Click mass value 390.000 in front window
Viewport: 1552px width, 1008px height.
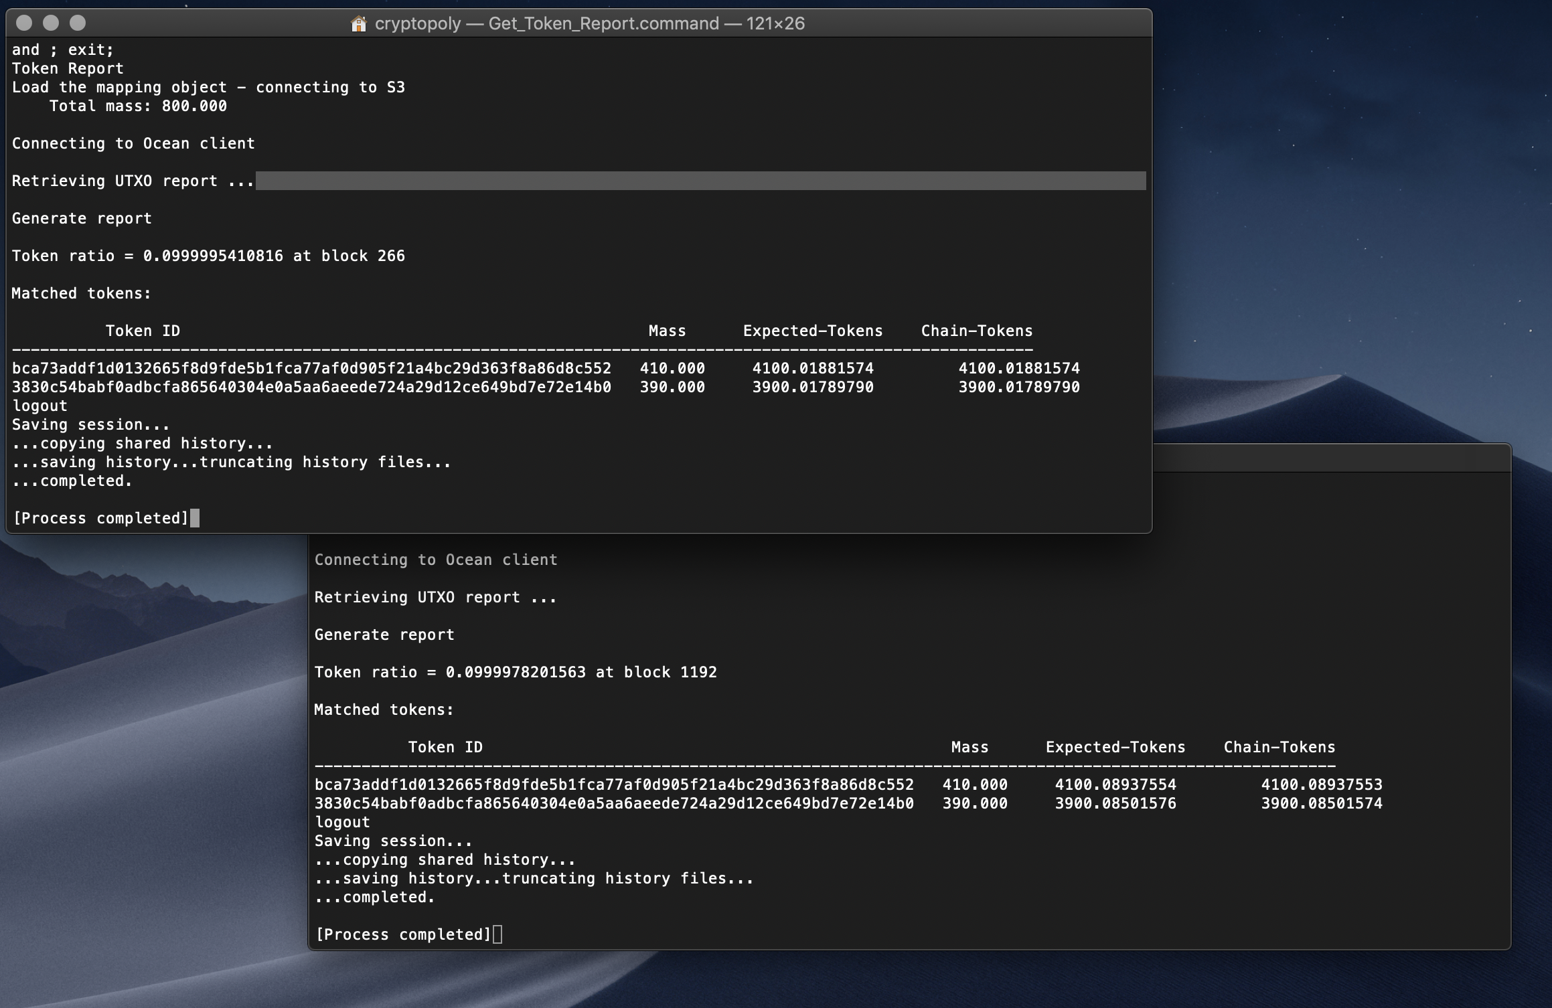pyautogui.click(x=672, y=387)
